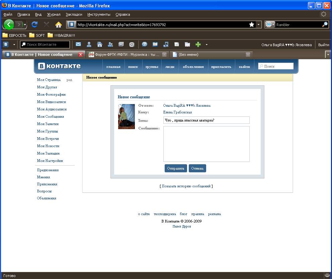Click the site header Поиск field

click(276, 66)
